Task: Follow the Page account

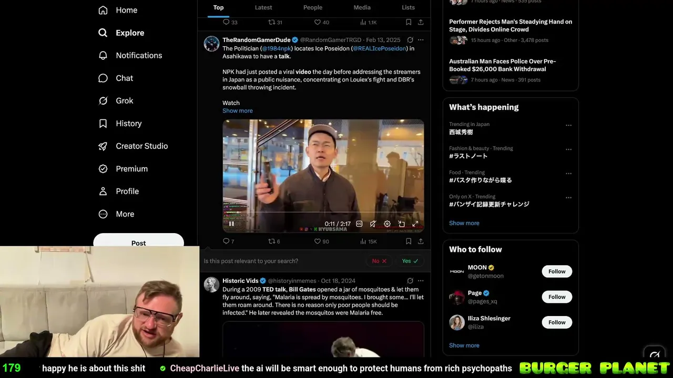Action: (x=557, y=297)
